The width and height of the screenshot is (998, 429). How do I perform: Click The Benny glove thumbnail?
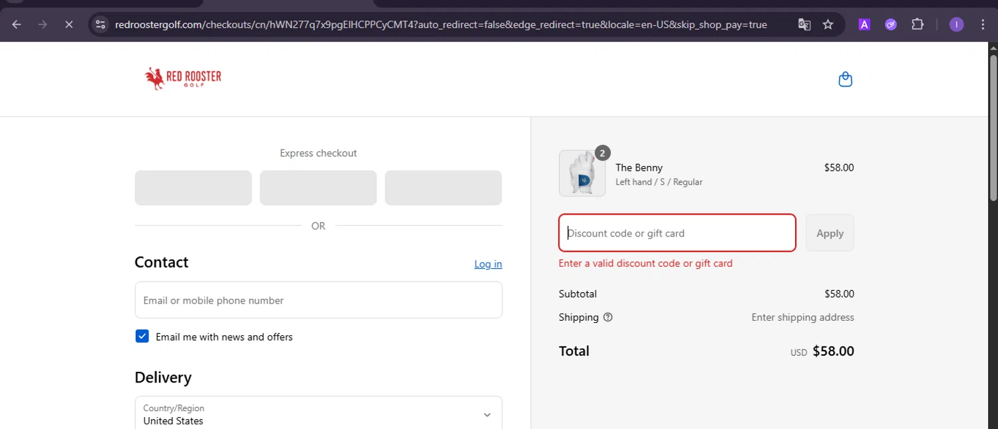(582, 173)
